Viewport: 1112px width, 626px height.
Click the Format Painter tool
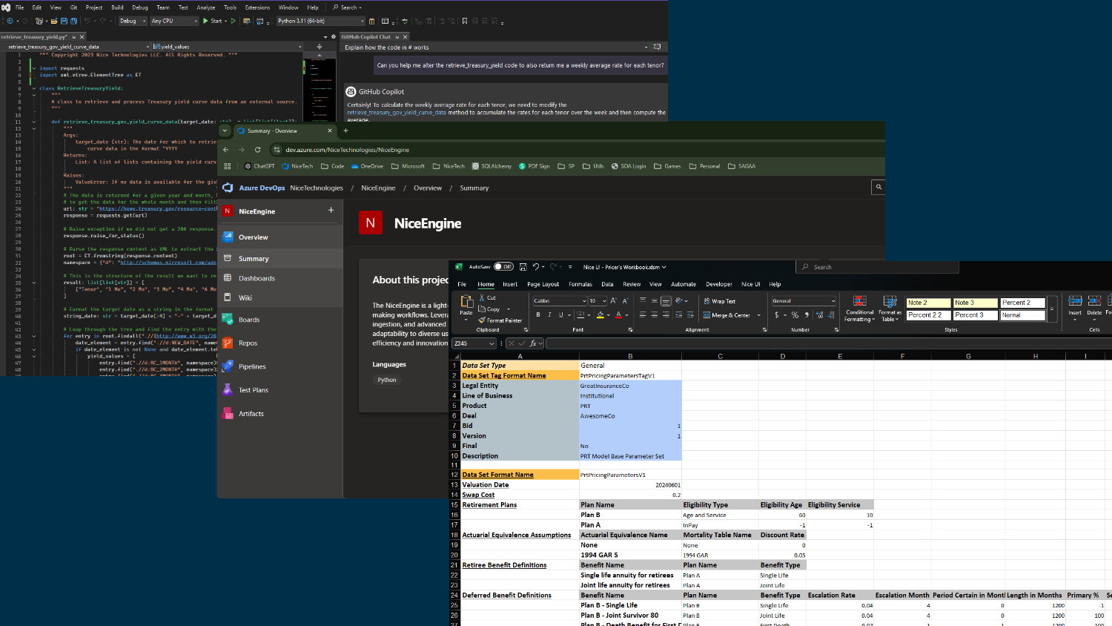point(500,320)
